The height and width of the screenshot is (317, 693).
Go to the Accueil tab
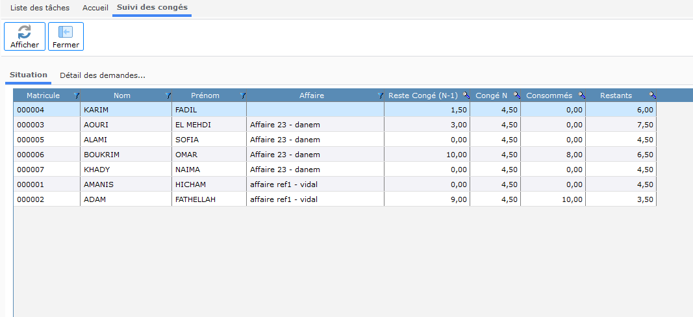tap(95, 8)
